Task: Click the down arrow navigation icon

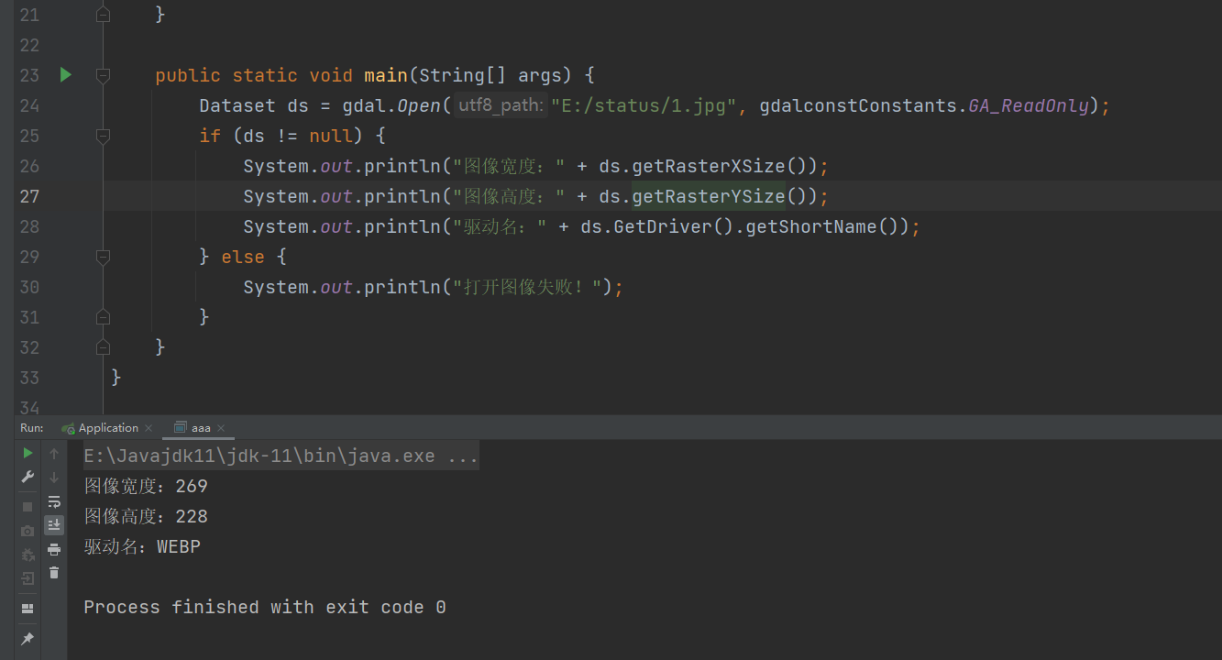Action: tap(53, 476)
